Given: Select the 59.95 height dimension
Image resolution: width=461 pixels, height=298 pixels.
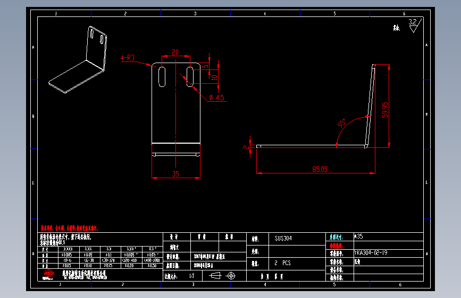Looking at the screenshot, I should click(385, 110).
